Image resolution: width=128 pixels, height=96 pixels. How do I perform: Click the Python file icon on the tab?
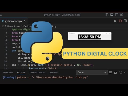coord(3,21)
